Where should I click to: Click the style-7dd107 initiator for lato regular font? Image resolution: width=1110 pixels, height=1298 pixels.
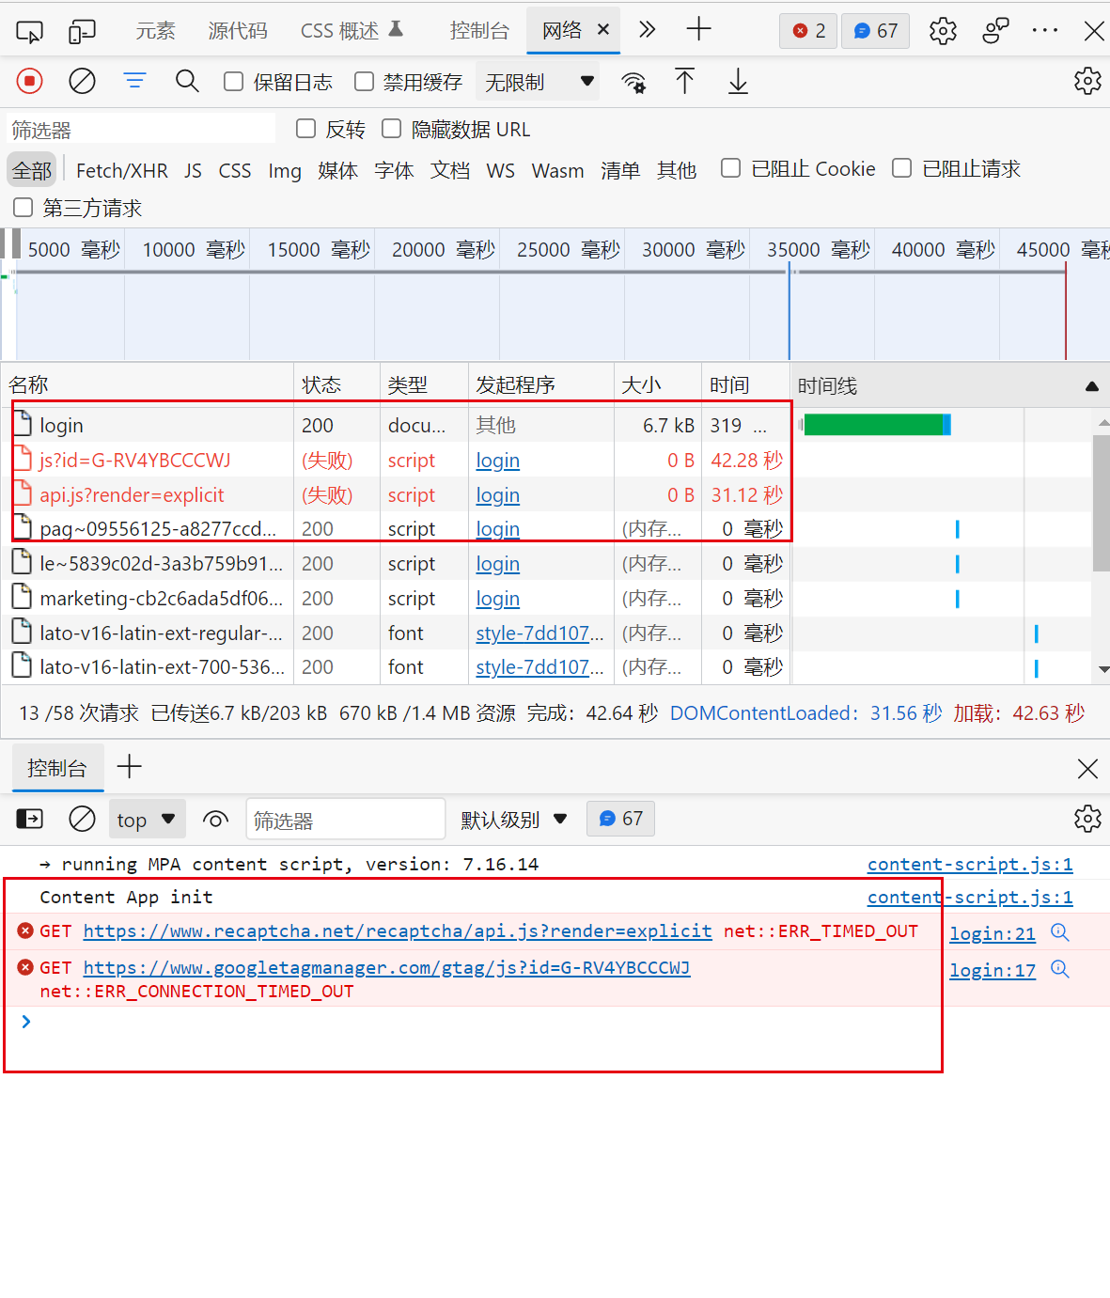pos(539,633)
